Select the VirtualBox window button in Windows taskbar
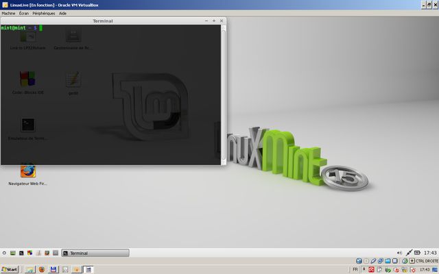Image resolution: width=439 pixels, height=274 pixels. click(88, 269)
